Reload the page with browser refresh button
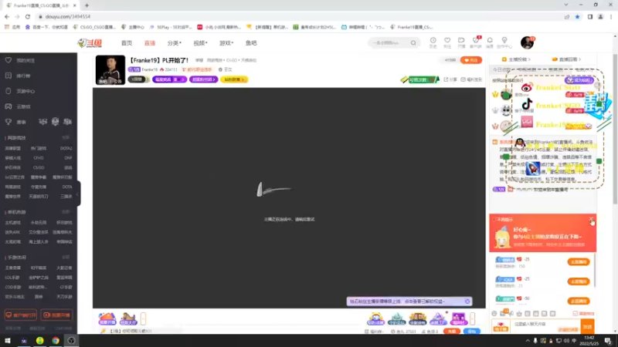 [x=28, y=16]
